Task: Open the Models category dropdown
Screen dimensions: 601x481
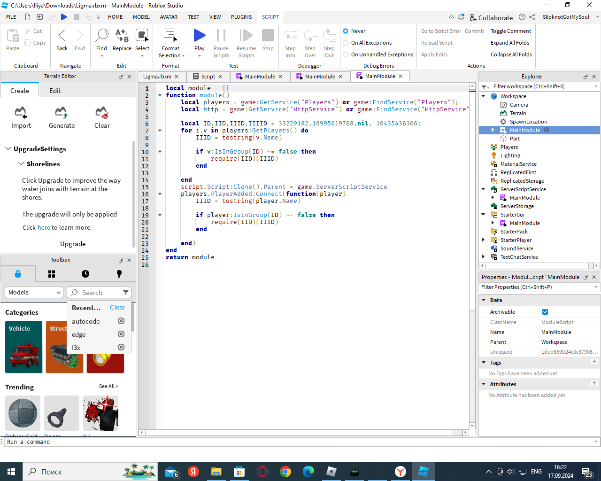Action: coord(34,292)
